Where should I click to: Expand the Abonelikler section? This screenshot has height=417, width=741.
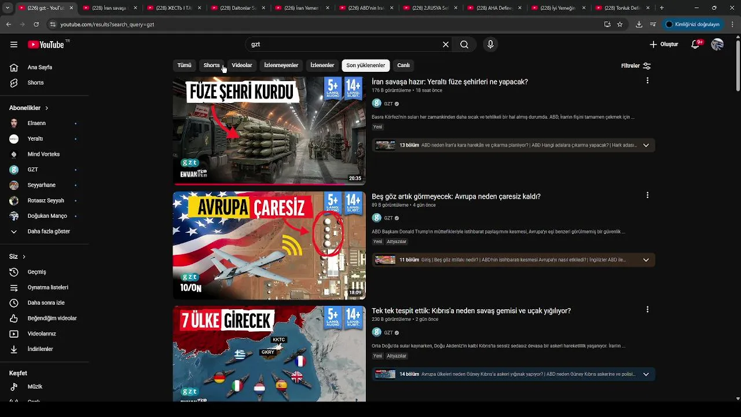coord(29,108)
